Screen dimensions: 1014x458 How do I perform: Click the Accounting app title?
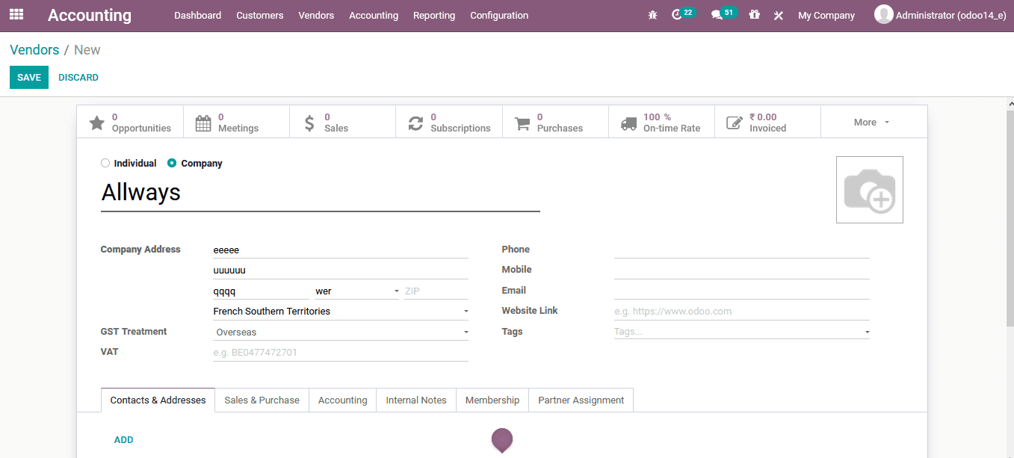pyautogui.click(x=90, y=15)
